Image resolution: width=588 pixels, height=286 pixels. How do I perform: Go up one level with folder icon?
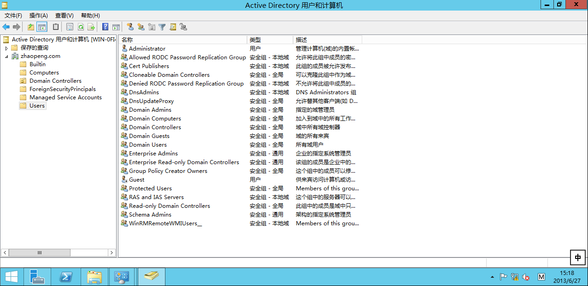click(31, 27)
